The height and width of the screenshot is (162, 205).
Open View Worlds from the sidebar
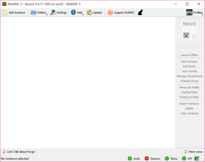click(189, 71)
